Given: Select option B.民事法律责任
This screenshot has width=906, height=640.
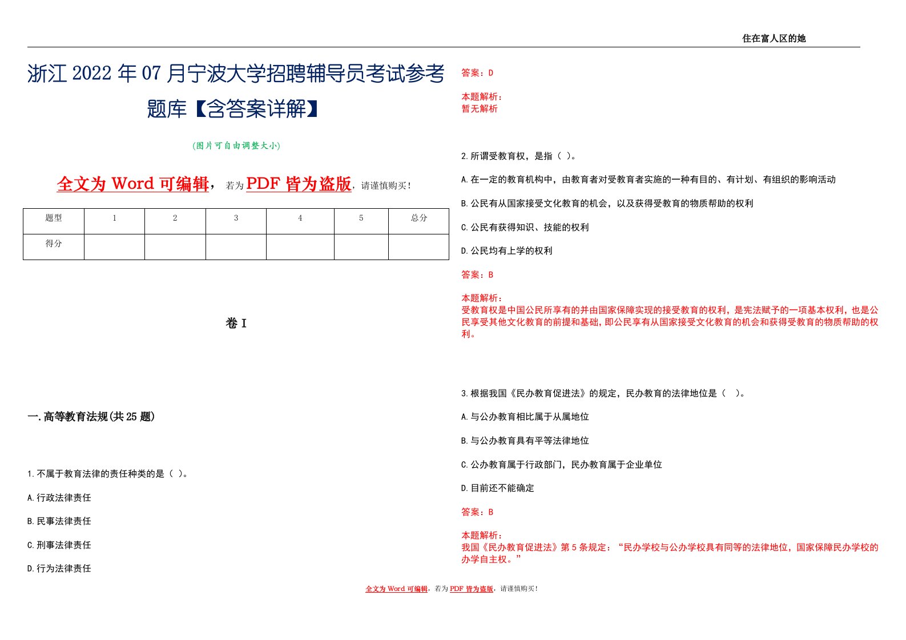Looking at the screenshot, I should 59,521.
